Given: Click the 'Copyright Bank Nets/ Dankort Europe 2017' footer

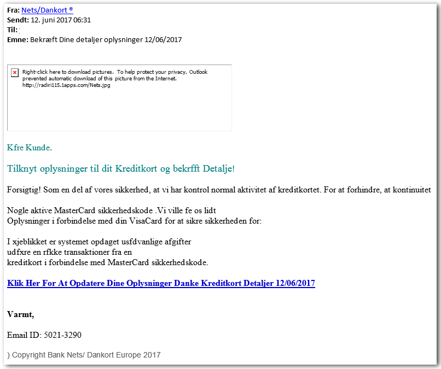Looking at the screenshot, I should (x=84, y=355).
